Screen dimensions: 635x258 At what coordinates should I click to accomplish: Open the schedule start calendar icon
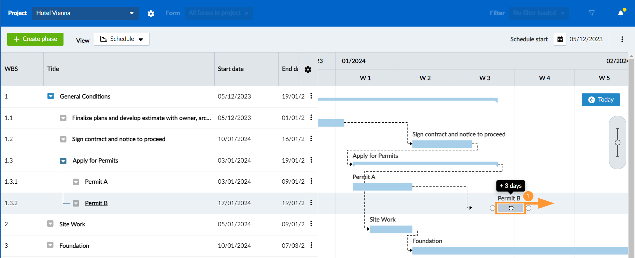[x=560, y=39]
